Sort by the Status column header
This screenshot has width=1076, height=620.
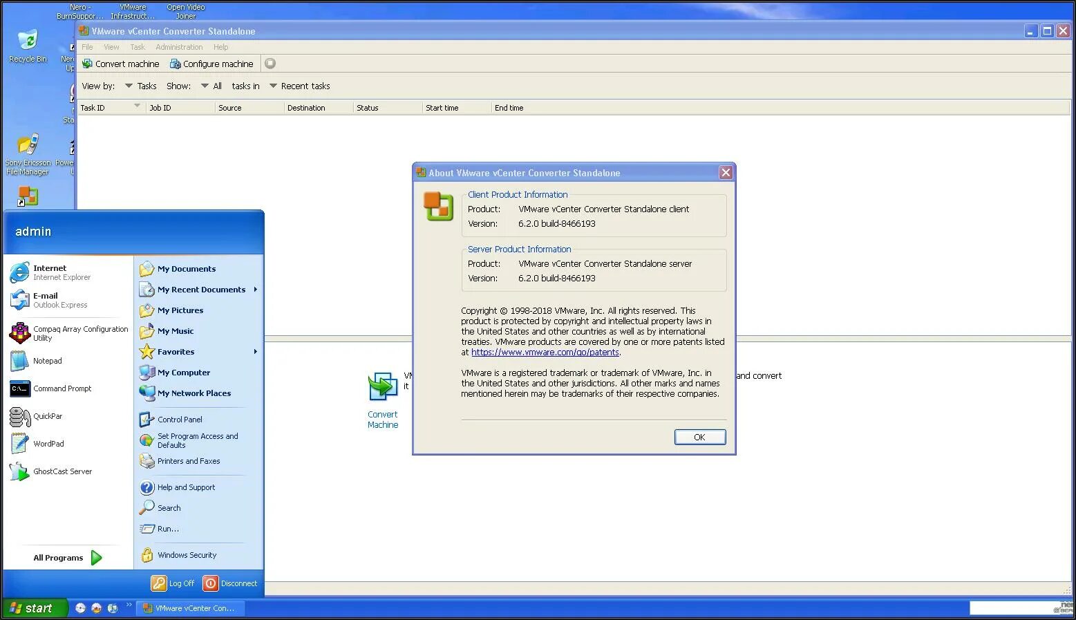[x=388, y=108]
